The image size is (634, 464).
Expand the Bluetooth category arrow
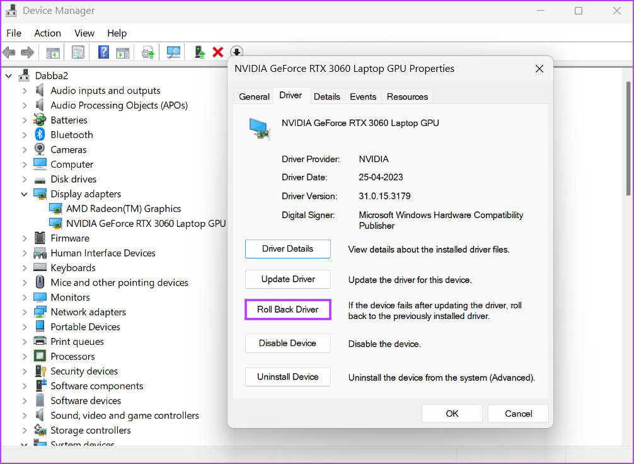click(x=24, y=135)
